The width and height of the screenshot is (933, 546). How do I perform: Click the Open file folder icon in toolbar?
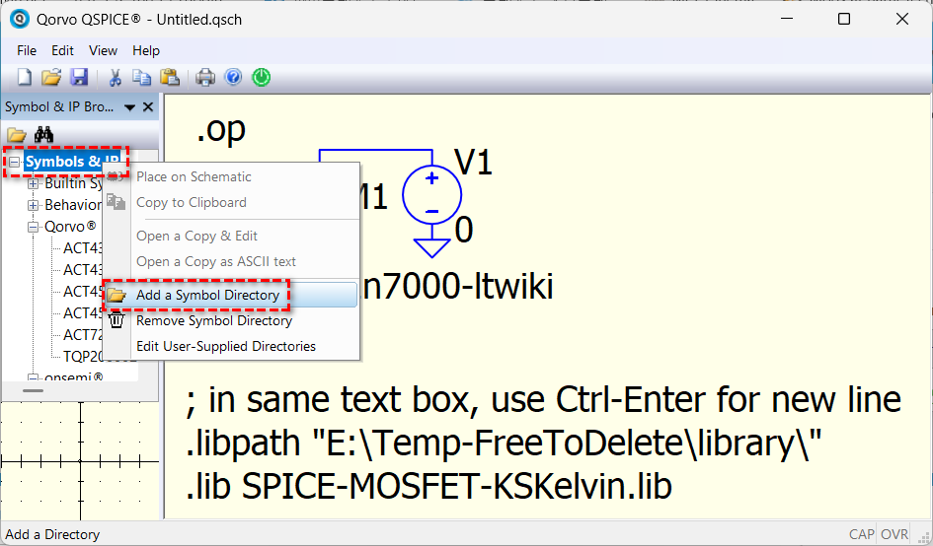(51, 77)
